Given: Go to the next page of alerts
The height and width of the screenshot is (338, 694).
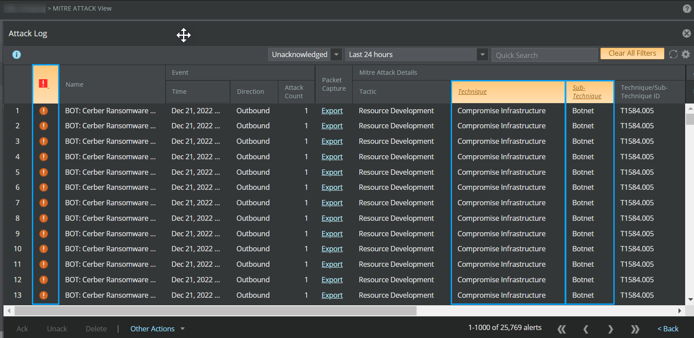Looking at the screenshot, I should tap(611, 329).
